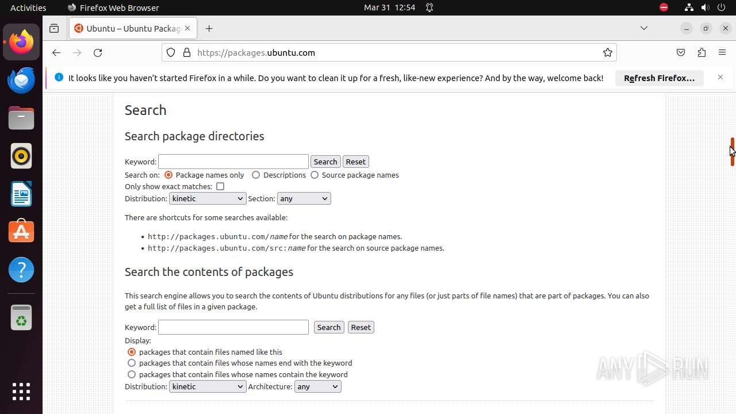Screen dimensions: 736x414
Task: Open Firefox Web Browser app menu
Action: tap(113, 7)
